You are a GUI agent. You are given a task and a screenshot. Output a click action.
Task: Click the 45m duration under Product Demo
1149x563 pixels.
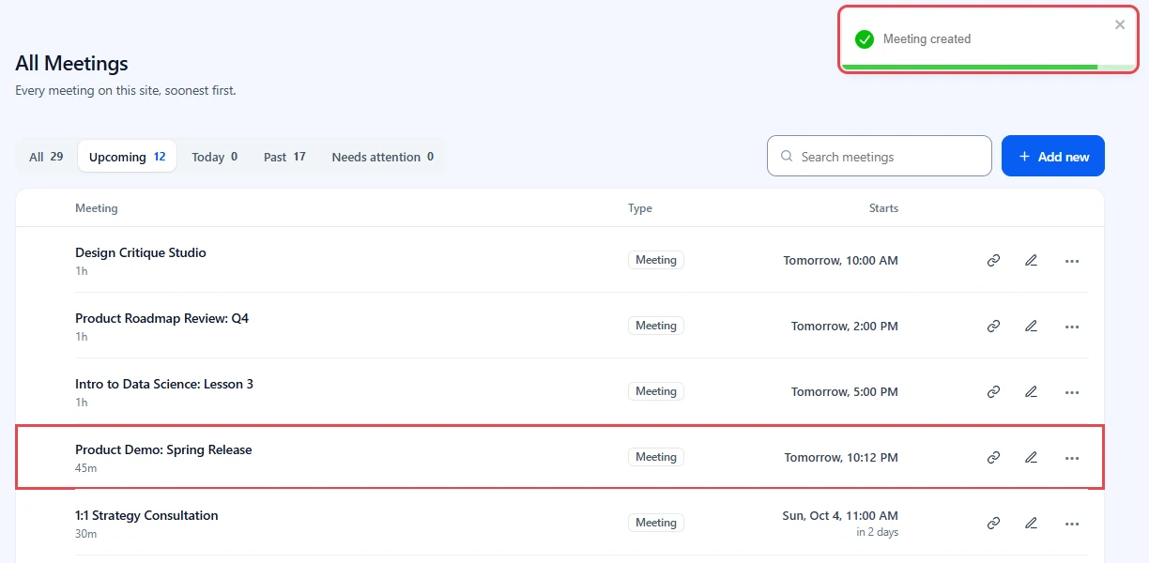click(x=85, y=467)
